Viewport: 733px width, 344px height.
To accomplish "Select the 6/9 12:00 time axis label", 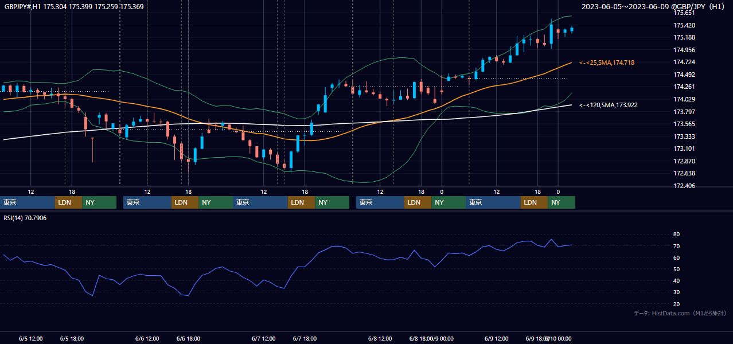I will 497,339.
